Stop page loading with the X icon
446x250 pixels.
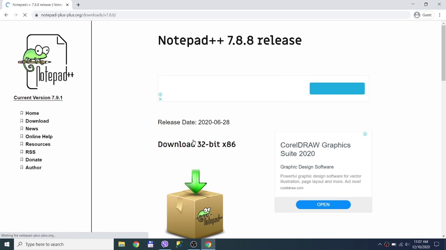(25, 15)
